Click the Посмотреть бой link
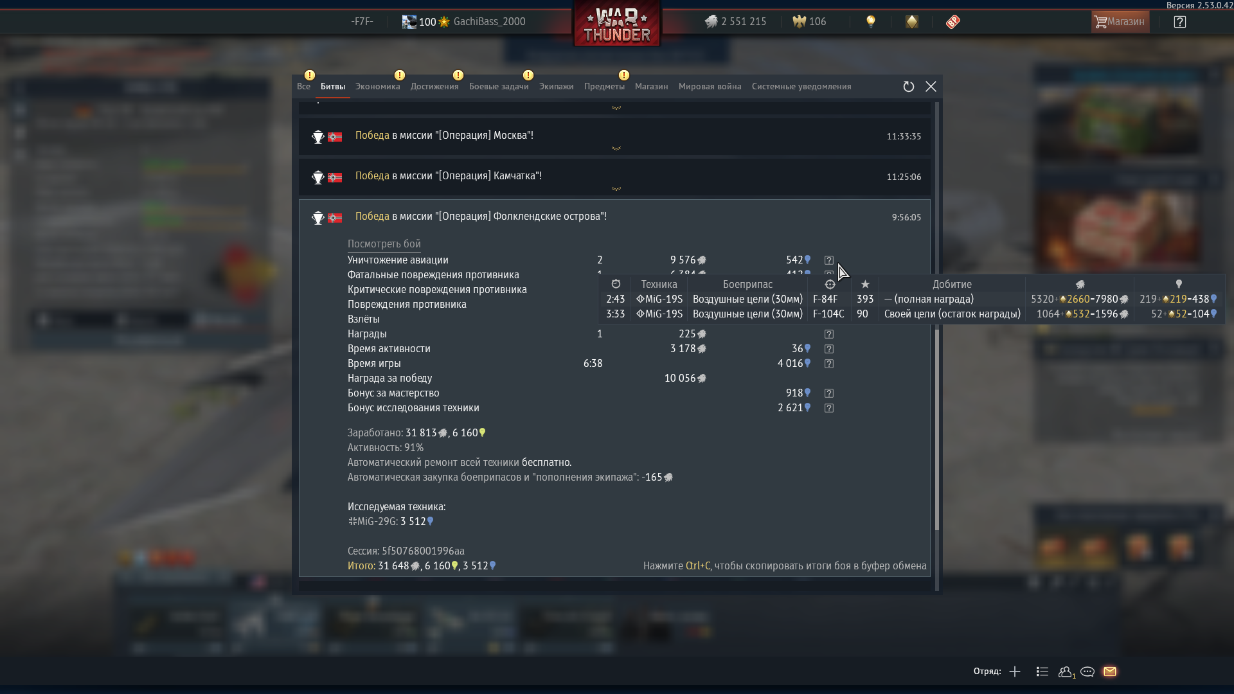The image size is (1234, 694). pyautogui.click(x=384, y=244)
